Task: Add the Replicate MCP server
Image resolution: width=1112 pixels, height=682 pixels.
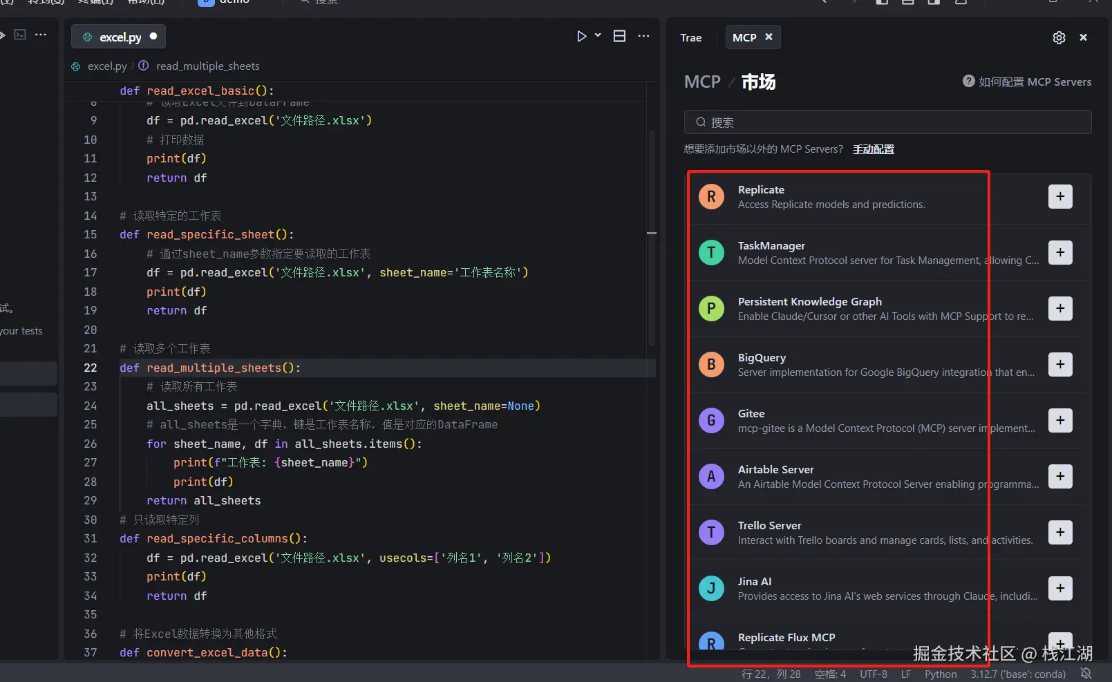Action: pos(1060,196)
